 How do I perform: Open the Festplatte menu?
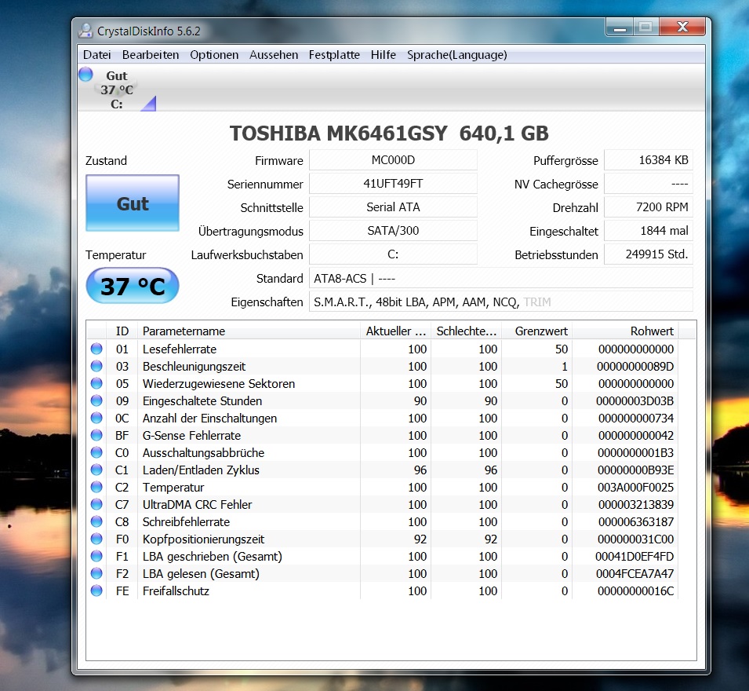click(334, 55)
